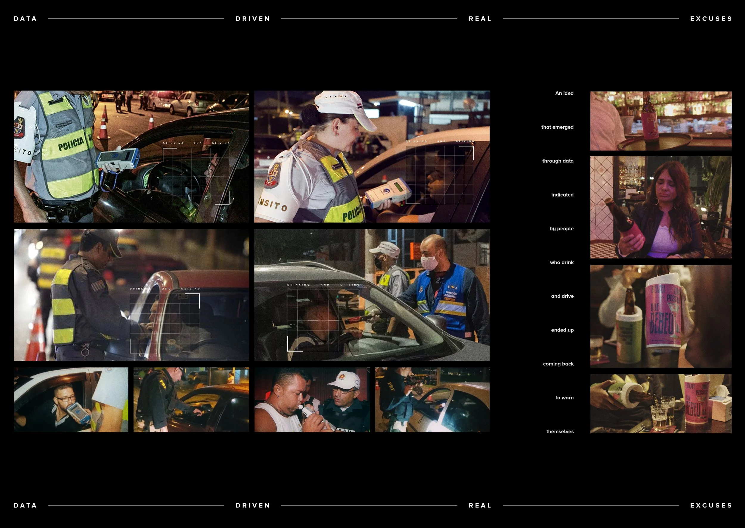Screen dimensions: 745x528
Task: Click the bottom-right 'EXCUSES' footer word
Action: [711, 506]
